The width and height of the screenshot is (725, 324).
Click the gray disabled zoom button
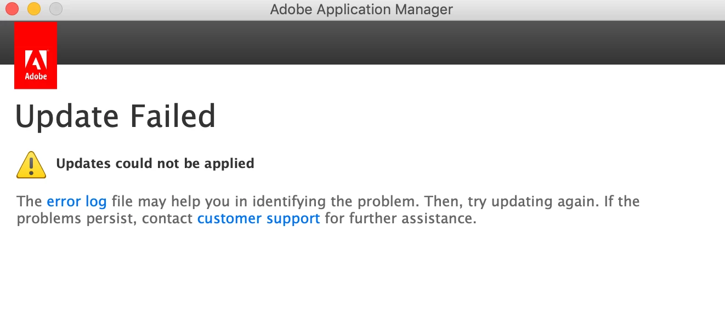(56, 9)
